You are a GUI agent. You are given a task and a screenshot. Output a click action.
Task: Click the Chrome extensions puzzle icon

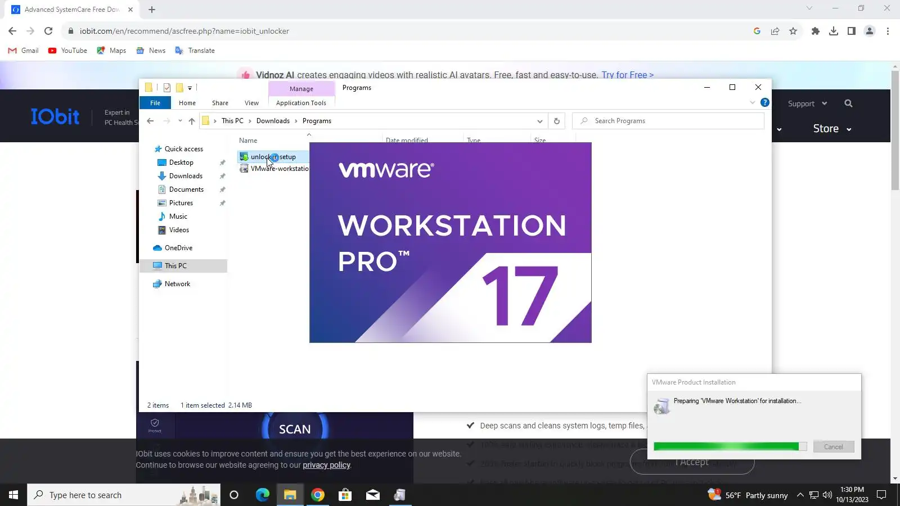click(x=815, y=31)
